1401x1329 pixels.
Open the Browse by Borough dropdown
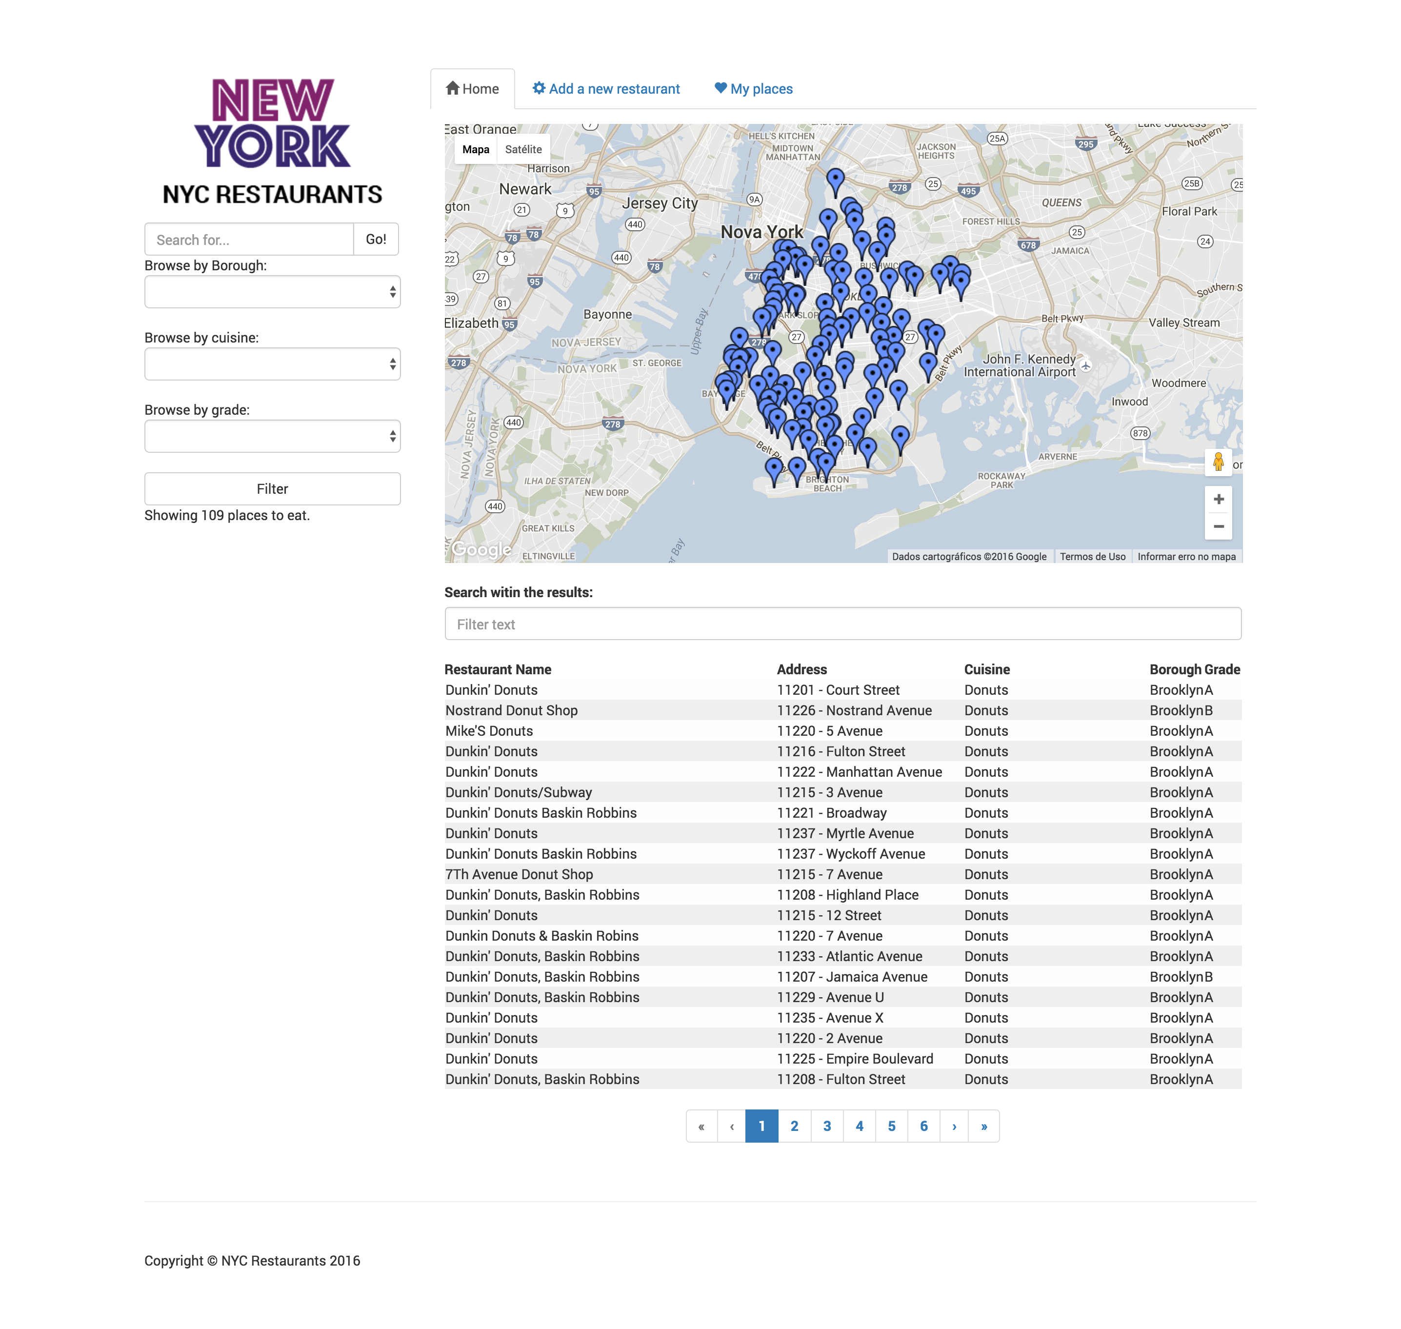click(x=272, y=292)
